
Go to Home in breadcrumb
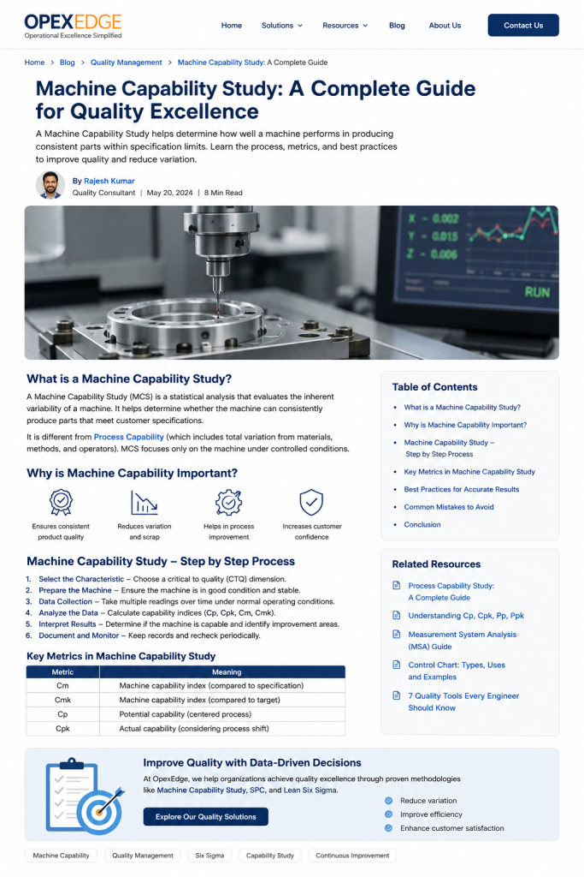(x=34, y=62)
